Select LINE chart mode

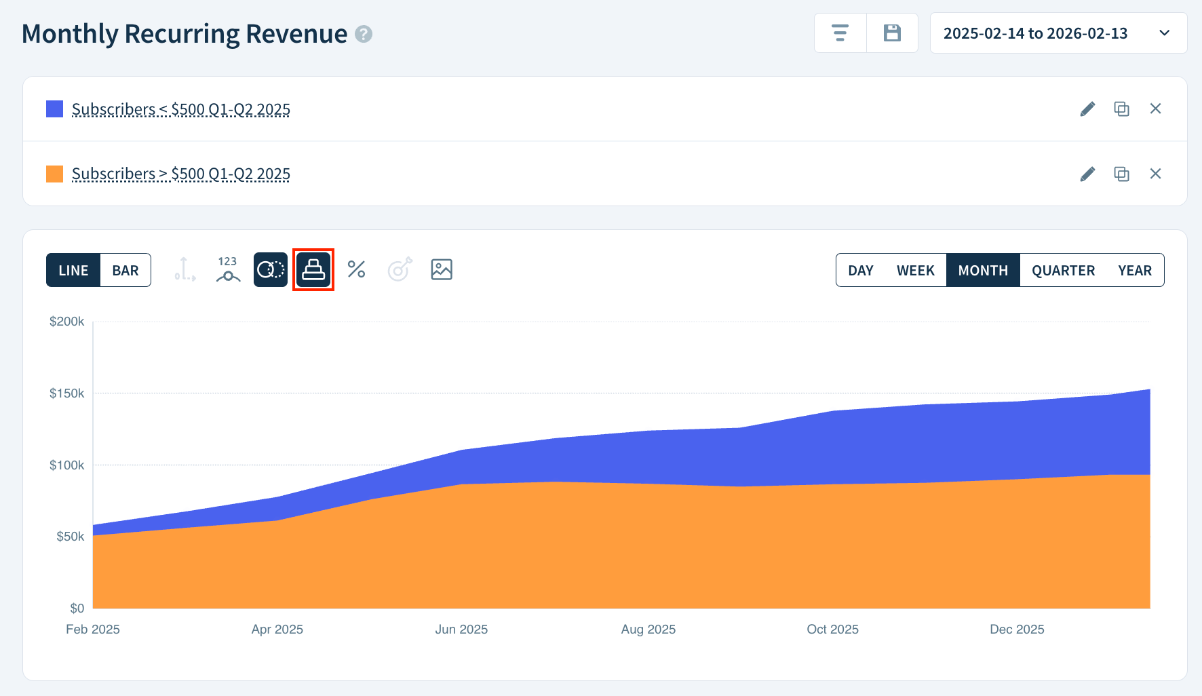pos(73,269)
